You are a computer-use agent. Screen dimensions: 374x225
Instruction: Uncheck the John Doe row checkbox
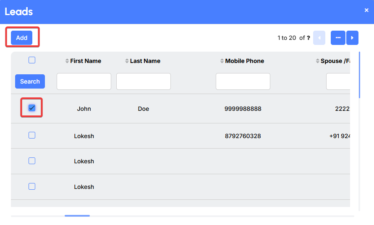(x=32, y=108)
